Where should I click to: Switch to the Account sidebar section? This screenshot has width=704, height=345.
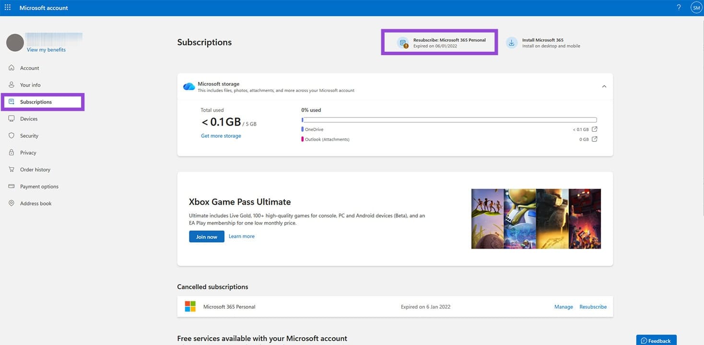click(x=30, y=68)
